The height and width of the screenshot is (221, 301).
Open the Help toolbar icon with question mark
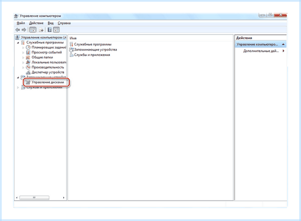[x=50, y=30]
